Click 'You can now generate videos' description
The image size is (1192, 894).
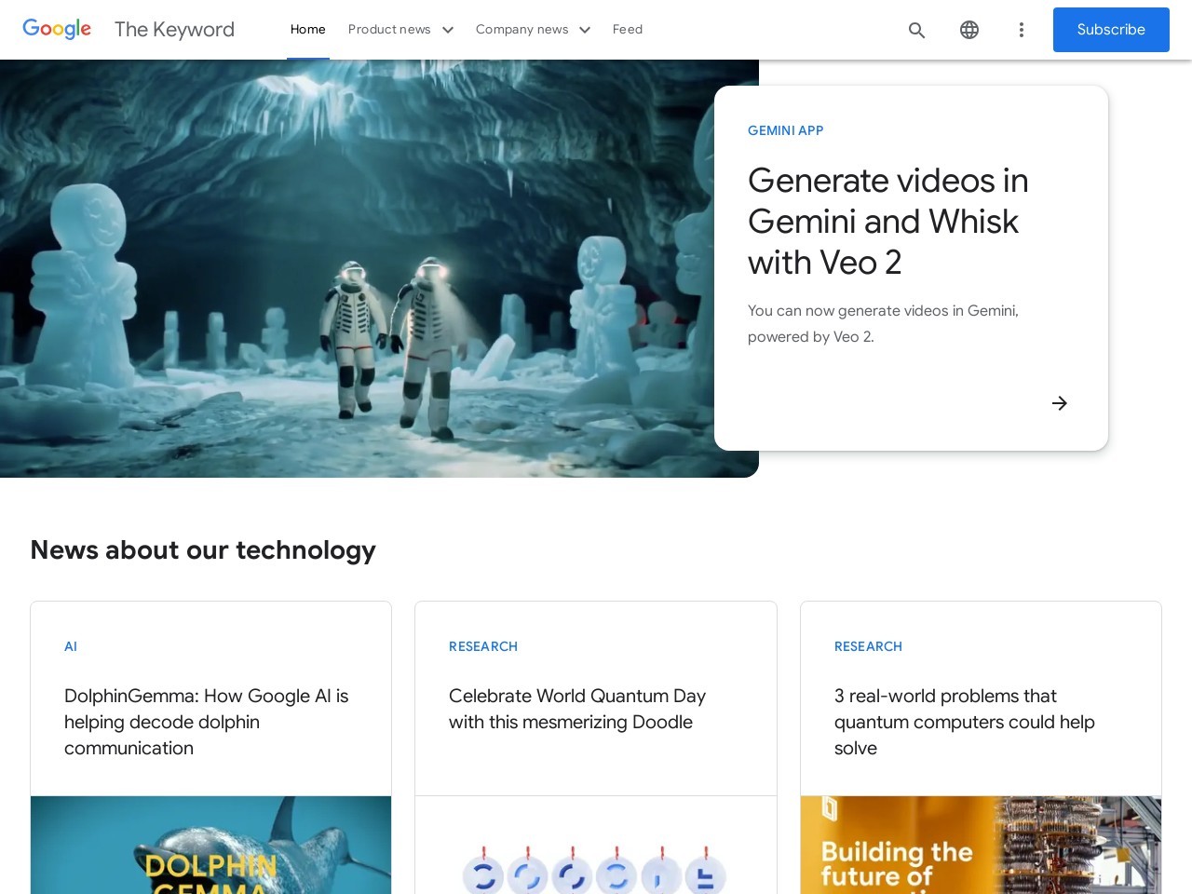(x=883, y=324)
